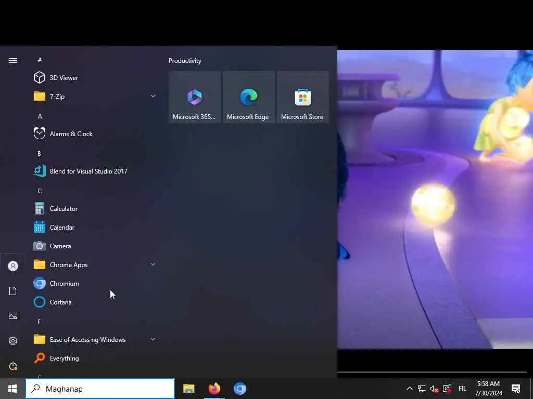Open File Explorer from the taskbar

(188, 389)
